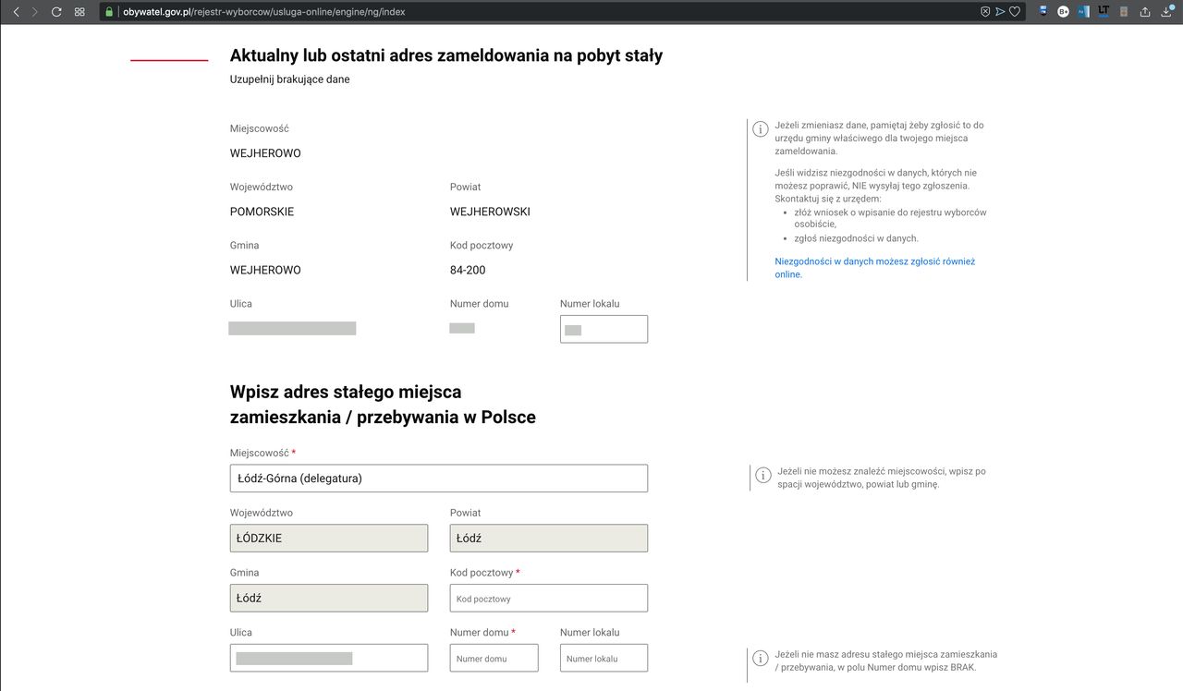The width and height of the screenshot is (1183, 691).
Task: Click the B+ extension icon
Action: coord(1063,12)
